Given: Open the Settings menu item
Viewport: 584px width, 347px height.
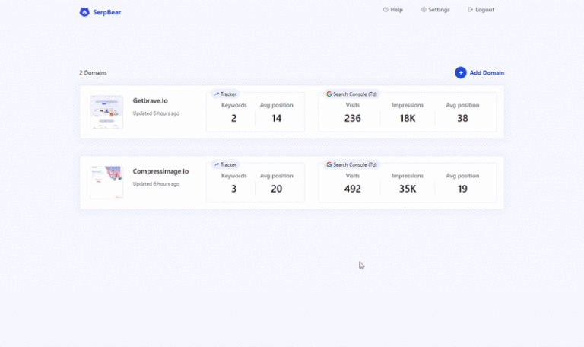Looking at the screenshot, I should (436, 10).
